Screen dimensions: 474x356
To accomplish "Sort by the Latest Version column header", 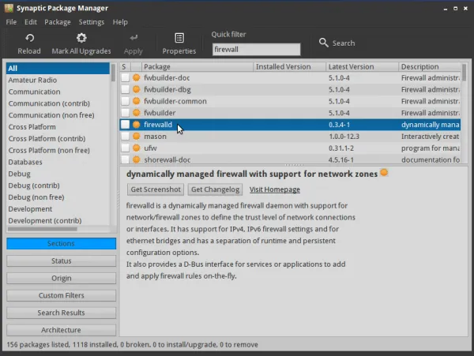I will pos(361,67).
